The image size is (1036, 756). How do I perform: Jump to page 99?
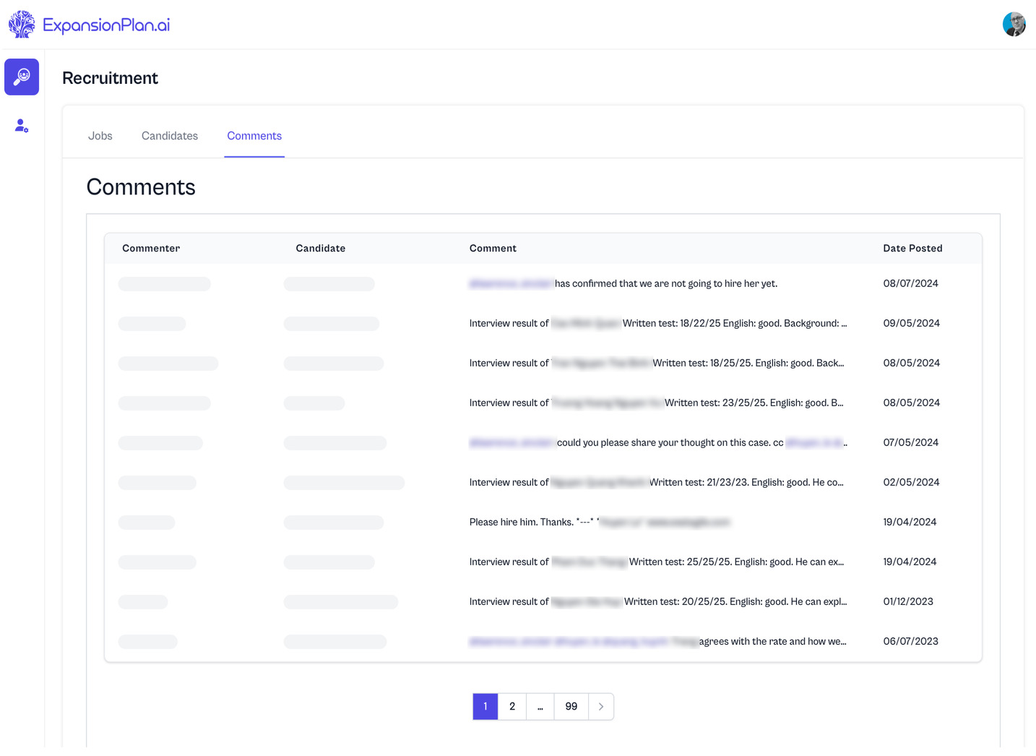coord(571,707)
